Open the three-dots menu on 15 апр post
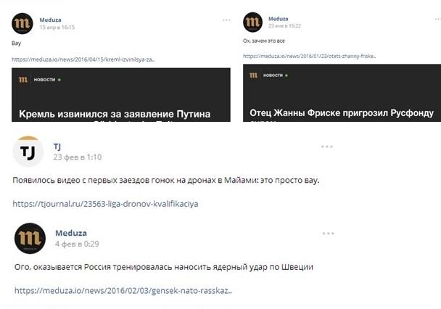The image size is (441, 309). coord(226,20)
